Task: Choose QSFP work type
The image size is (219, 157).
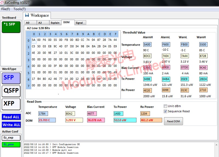Action: [x=11, y=91]
